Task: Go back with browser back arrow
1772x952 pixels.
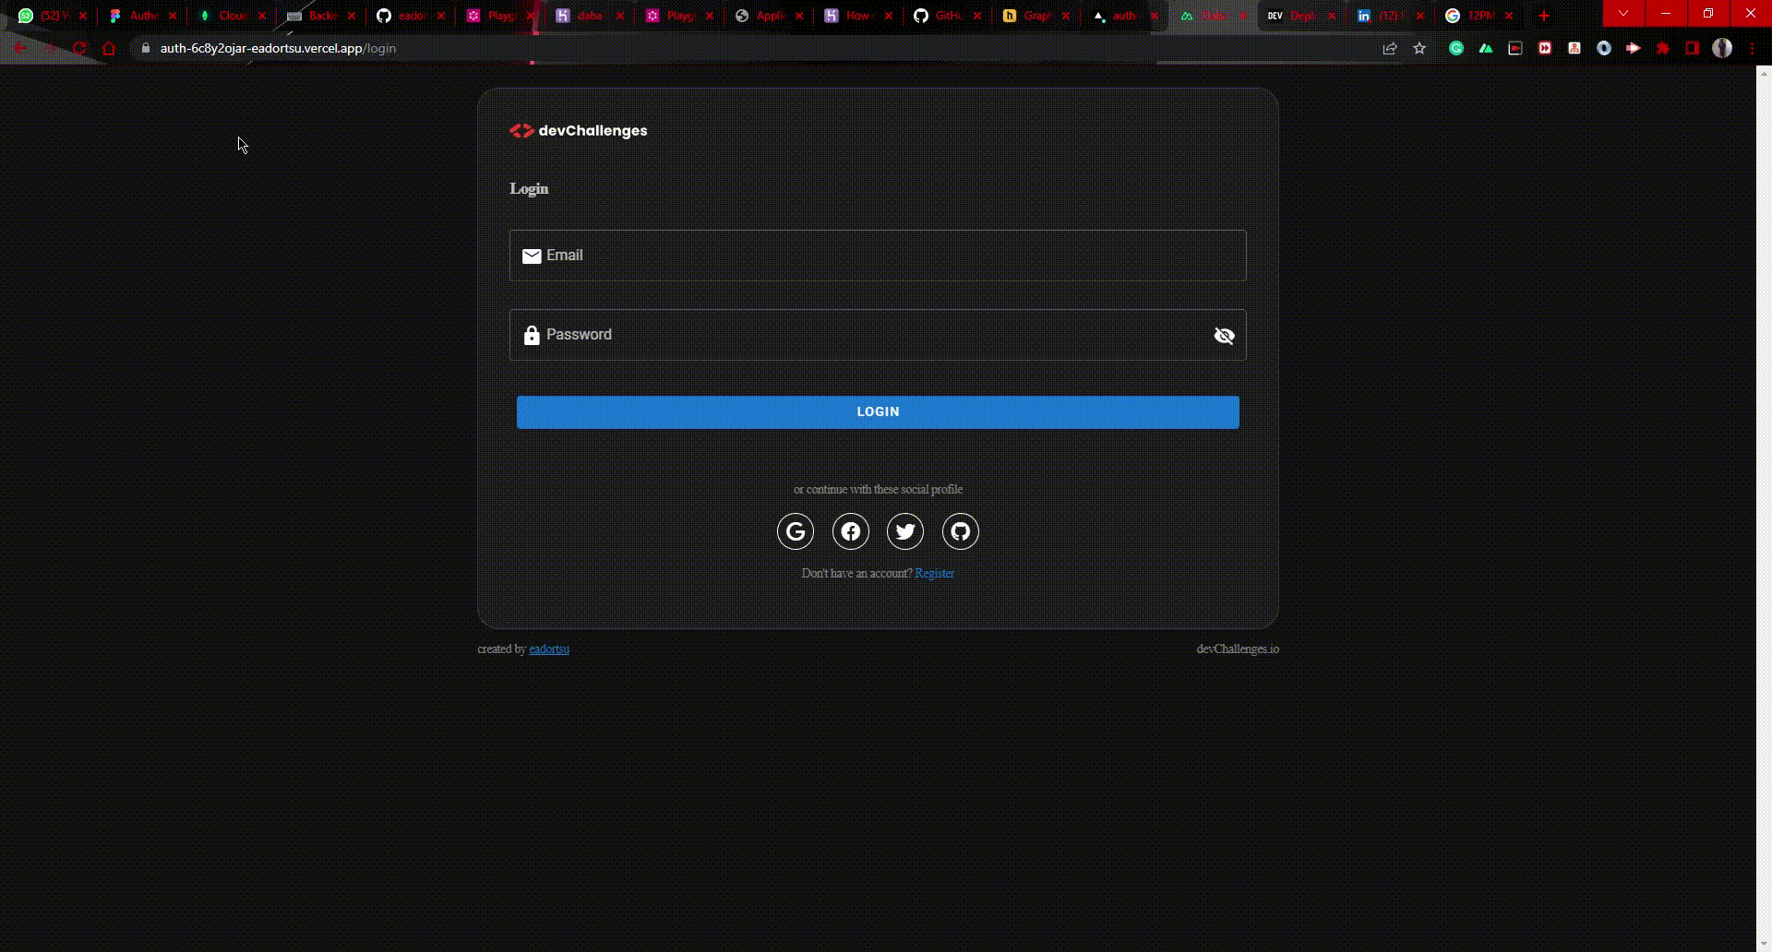Action: point(20,48)
